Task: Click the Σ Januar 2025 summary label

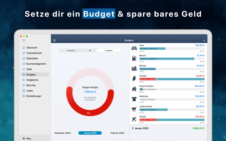Action: pyautogui.click(x=140, y=128)
